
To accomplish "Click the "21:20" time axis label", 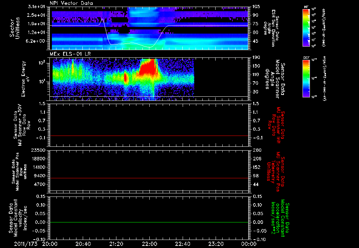I will tap(116, 244).
